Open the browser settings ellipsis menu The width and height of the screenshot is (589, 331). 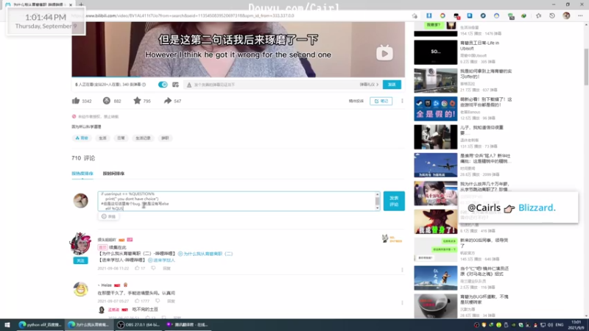click(580, 15)
